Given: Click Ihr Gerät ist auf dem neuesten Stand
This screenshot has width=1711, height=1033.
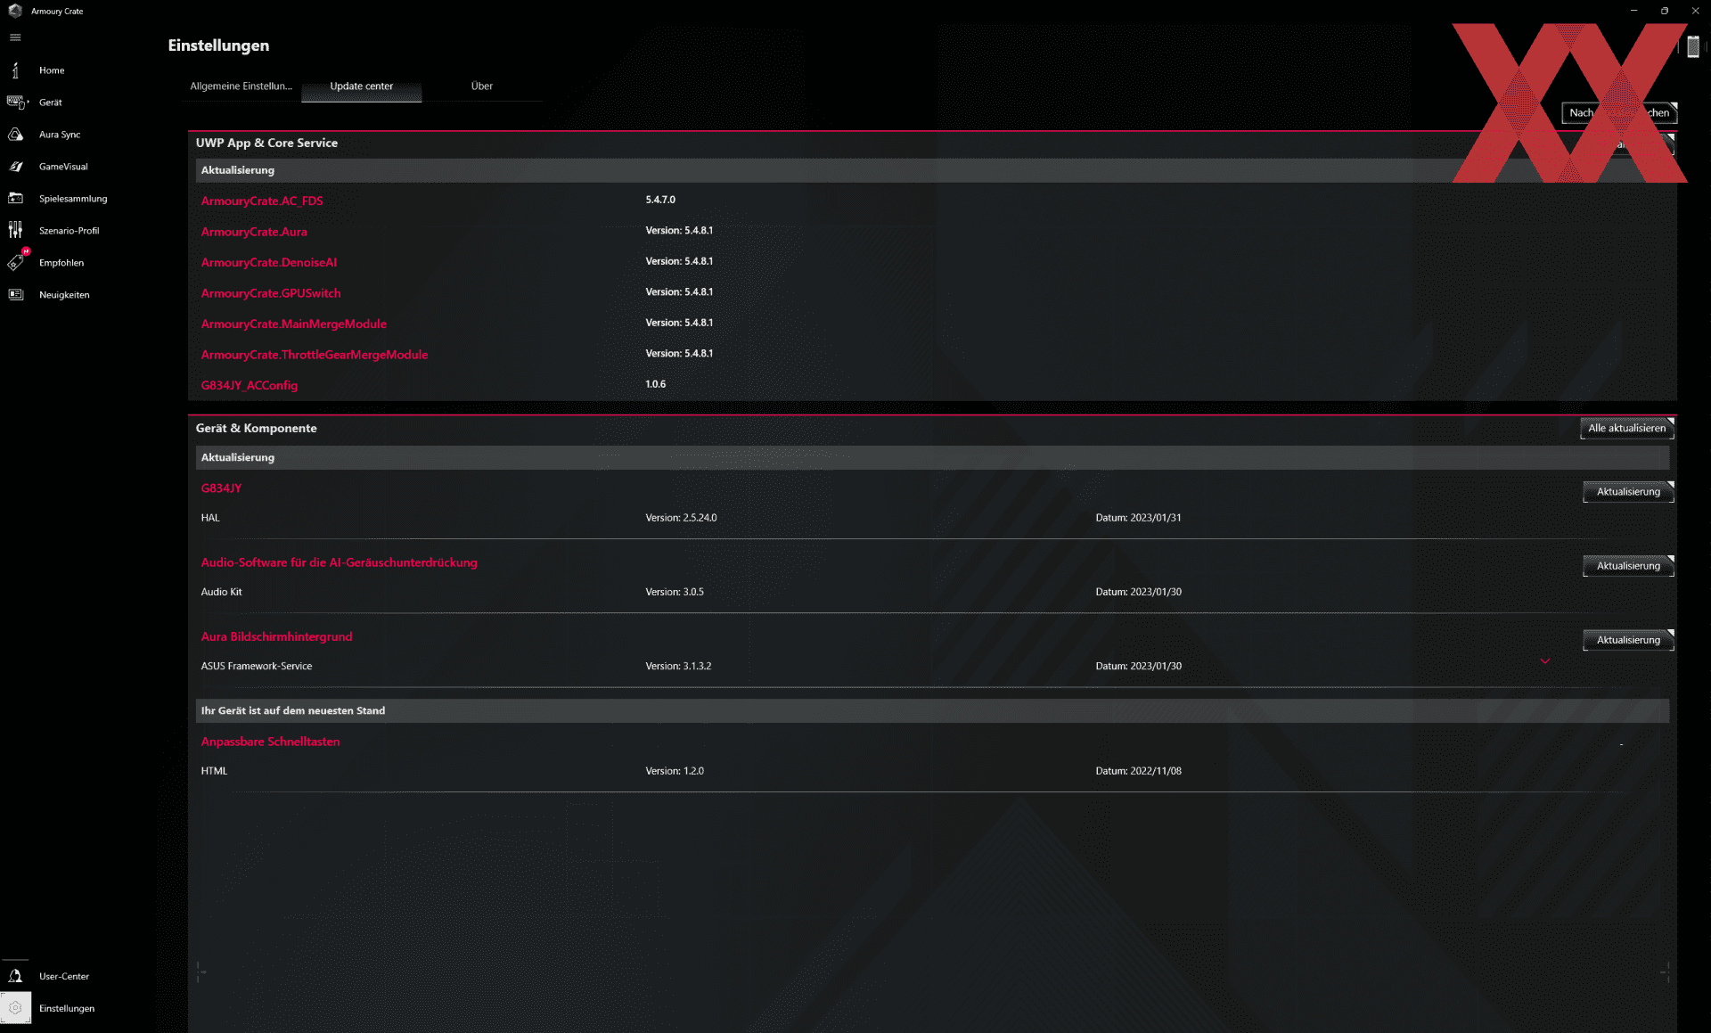Looking at the screenshot, I should [293, 710].
